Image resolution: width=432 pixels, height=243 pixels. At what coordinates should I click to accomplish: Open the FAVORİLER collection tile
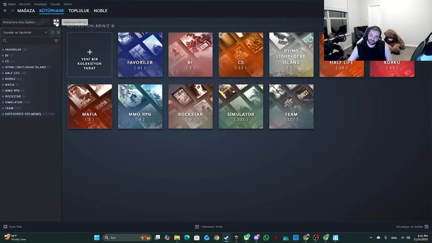140,55
